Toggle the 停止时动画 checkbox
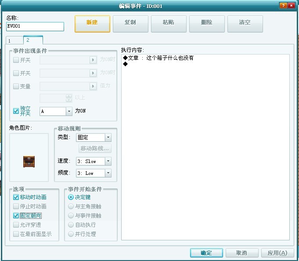This screenshot has width=299, height=261. [x=16, y=206]
